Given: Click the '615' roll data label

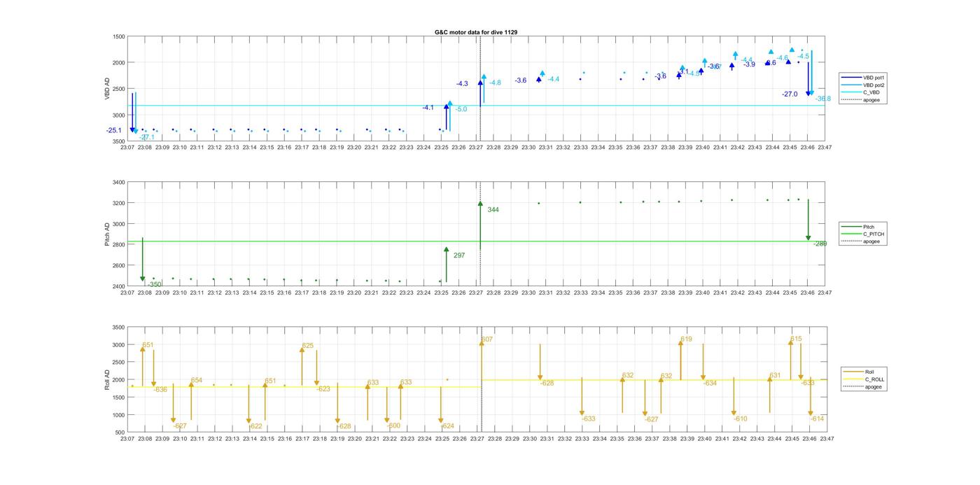Looking at the screenshot, I should [x=797, y=339].
